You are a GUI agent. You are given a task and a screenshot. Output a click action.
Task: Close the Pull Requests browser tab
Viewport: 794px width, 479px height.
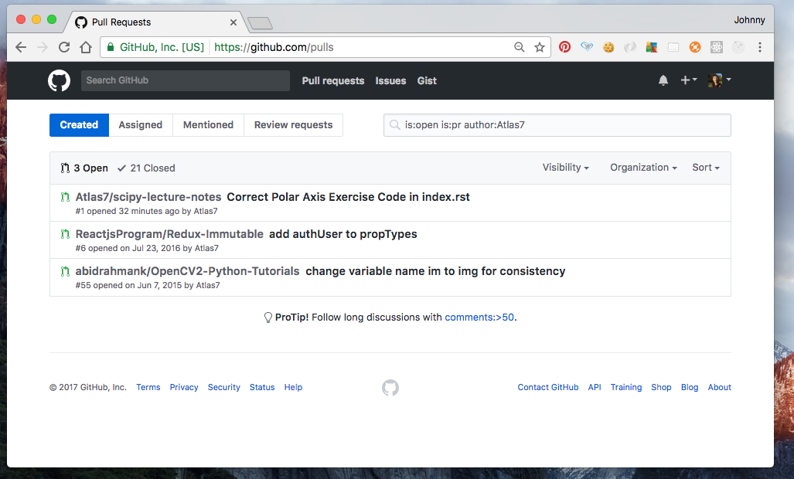(x=233, y=22)
